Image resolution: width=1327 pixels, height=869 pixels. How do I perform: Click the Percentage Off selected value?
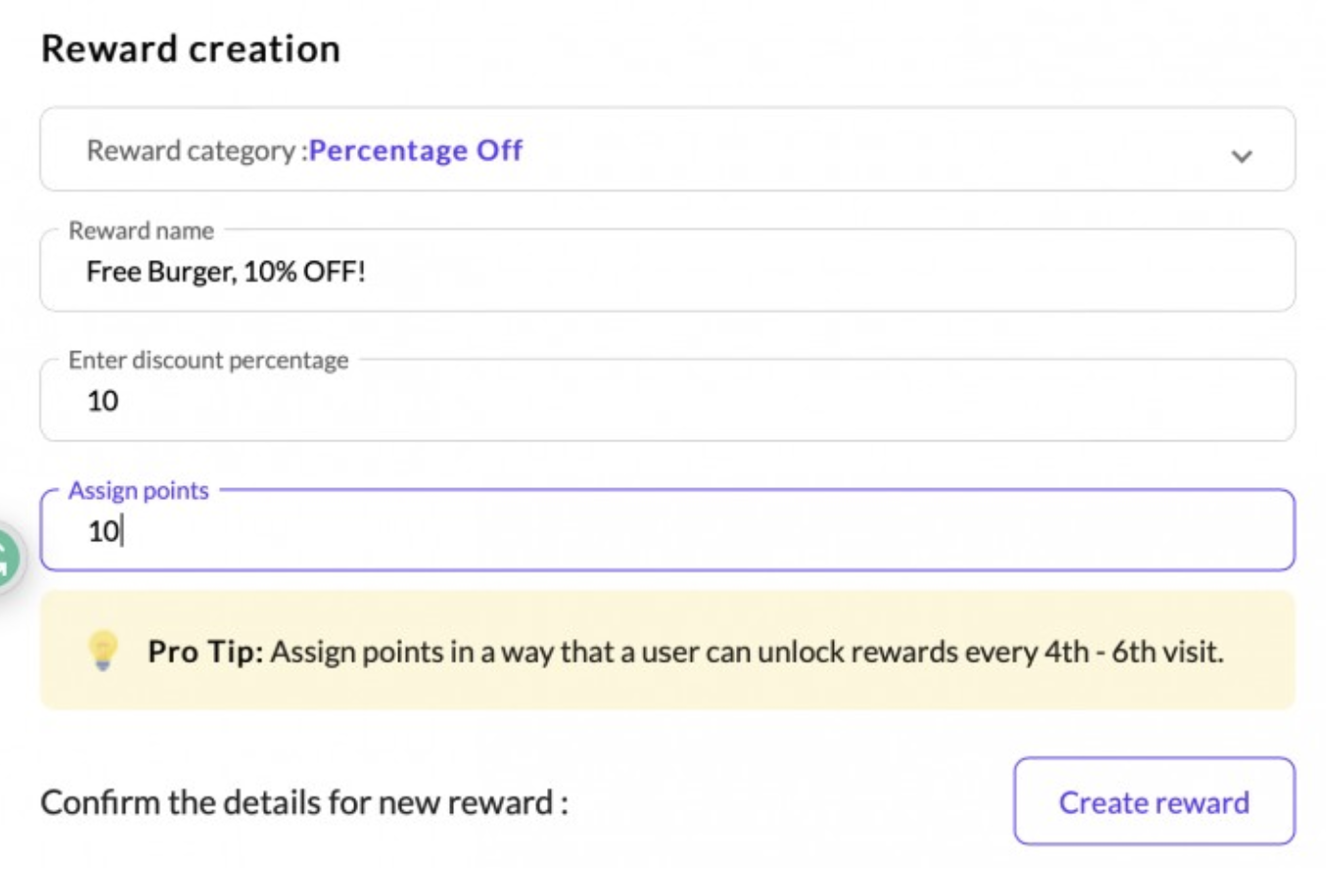pyautogui.click(x=416, y=151)
